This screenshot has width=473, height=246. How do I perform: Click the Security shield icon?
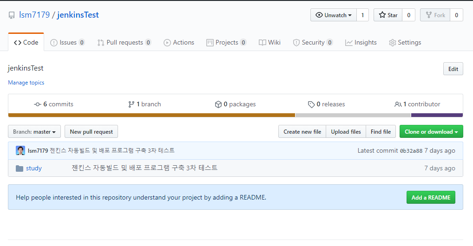(296, 43)
